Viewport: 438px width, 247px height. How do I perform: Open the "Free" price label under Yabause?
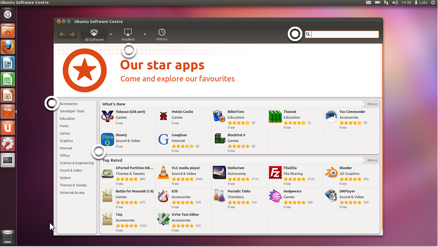click(x=119, y=123)
